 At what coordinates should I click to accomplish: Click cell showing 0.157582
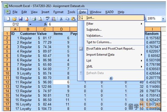152,38
